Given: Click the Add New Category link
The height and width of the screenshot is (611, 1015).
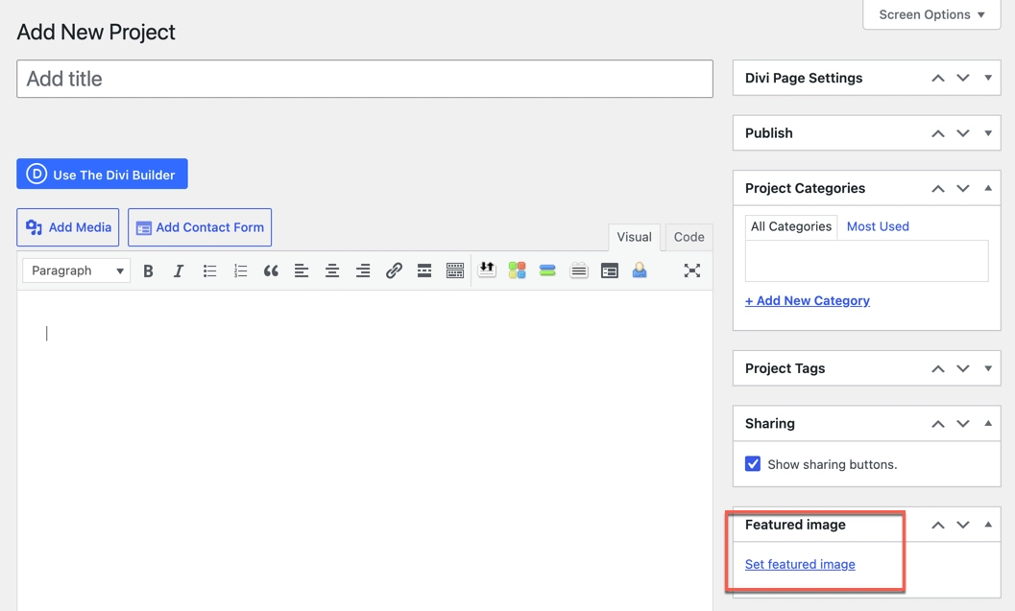Looking at the screenshot, I should (x=808, y=300).
